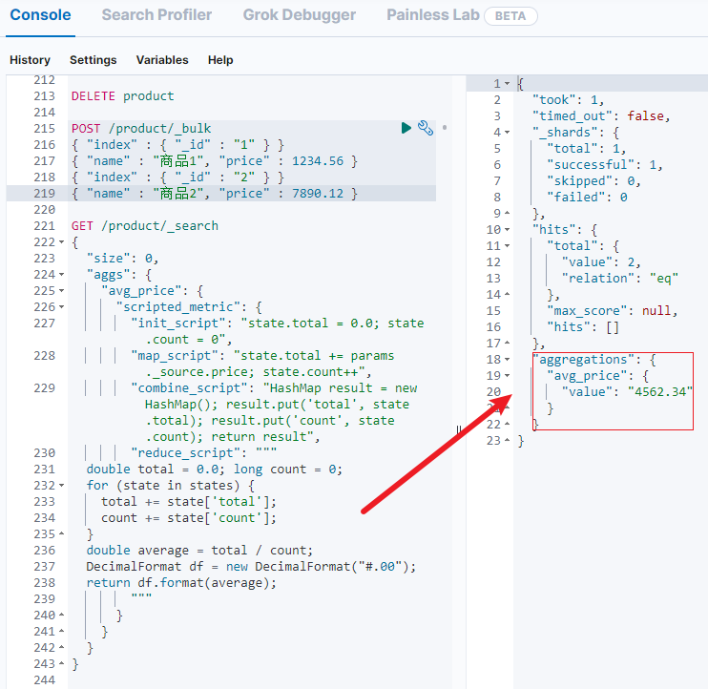Click the "return df.format(average);" line
Image resolution: width=708 pixels, height=689 pixels.
coord(181,583)
